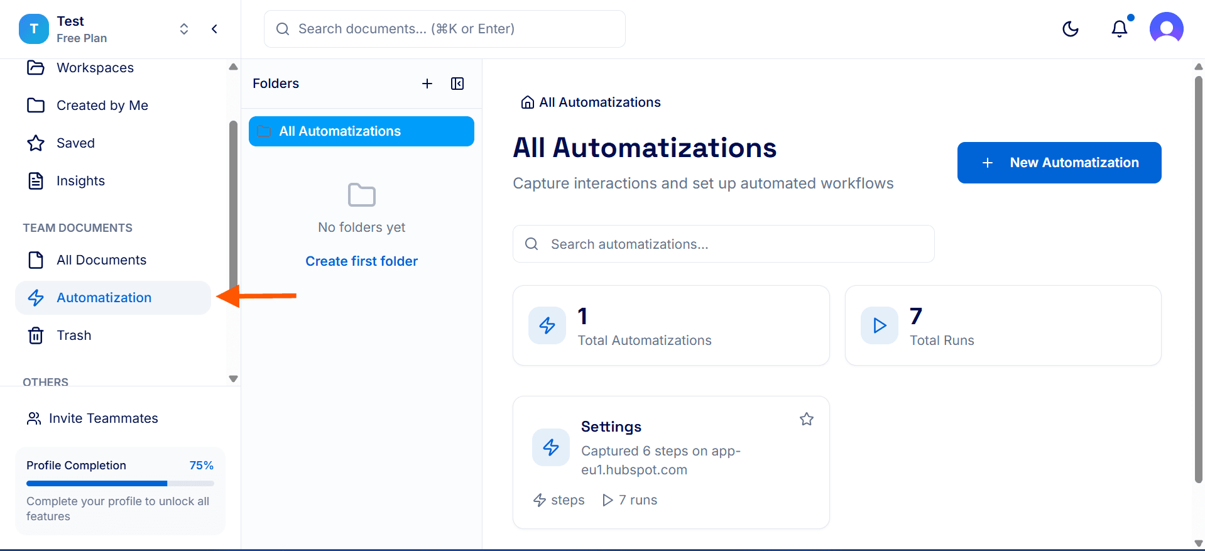
Task: Click the main page vertical scrollbar
Action: click(1198, 279)
